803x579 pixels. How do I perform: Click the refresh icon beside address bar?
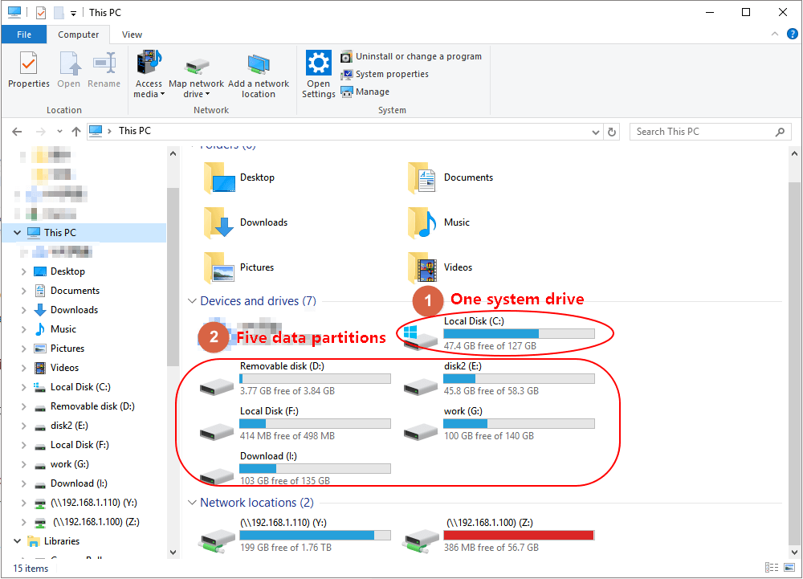[613, 132]
